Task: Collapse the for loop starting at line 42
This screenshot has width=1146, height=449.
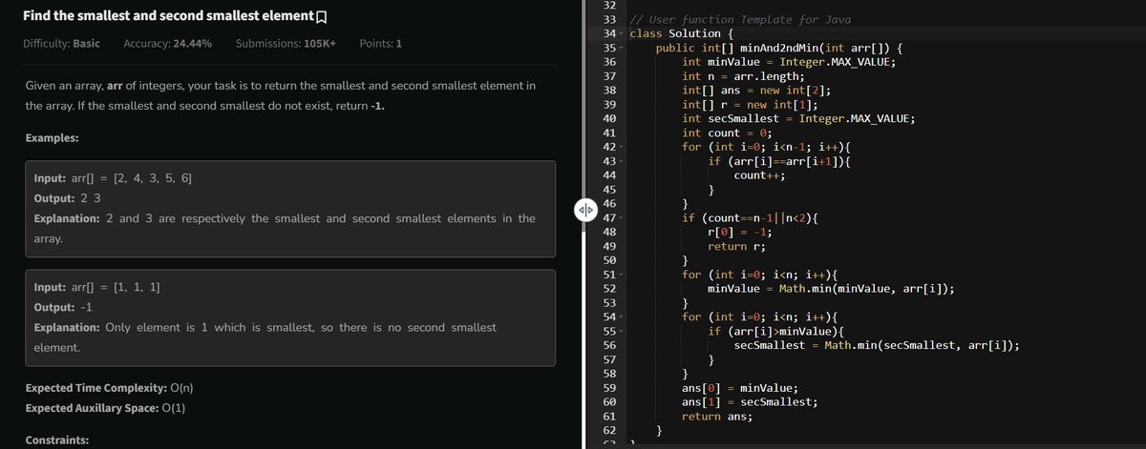Action: [622, 147]
